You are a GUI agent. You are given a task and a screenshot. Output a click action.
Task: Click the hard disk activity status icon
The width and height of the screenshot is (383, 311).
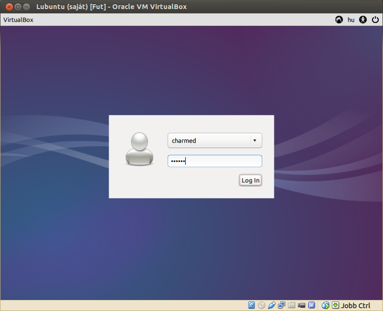click(x=251, y=305)
